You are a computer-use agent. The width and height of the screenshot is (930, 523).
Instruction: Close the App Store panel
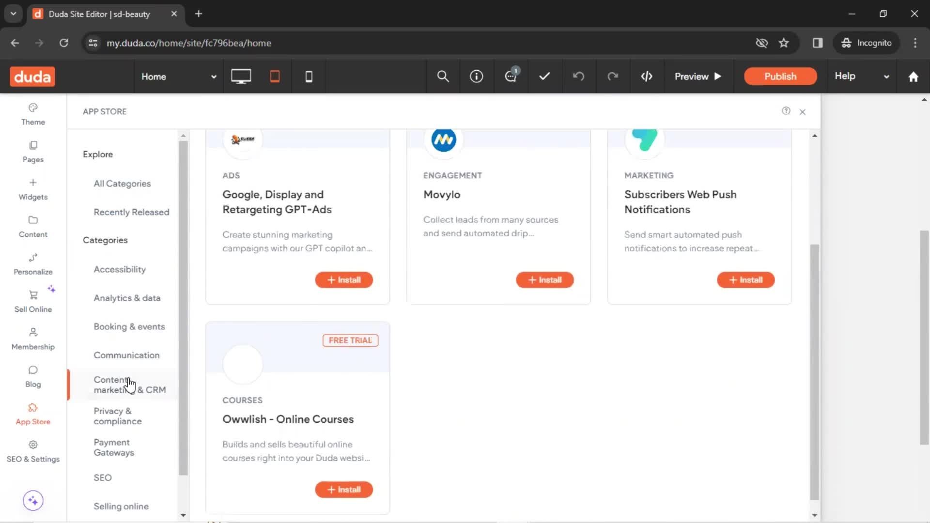pos(803,112)
